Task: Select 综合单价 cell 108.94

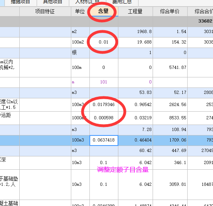Action: click(x=170, y=130)
